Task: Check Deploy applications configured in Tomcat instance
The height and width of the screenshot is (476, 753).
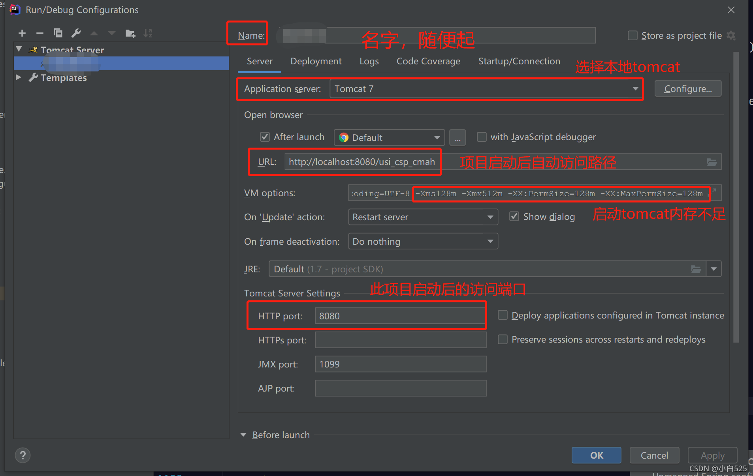Action: click(503, 315)
